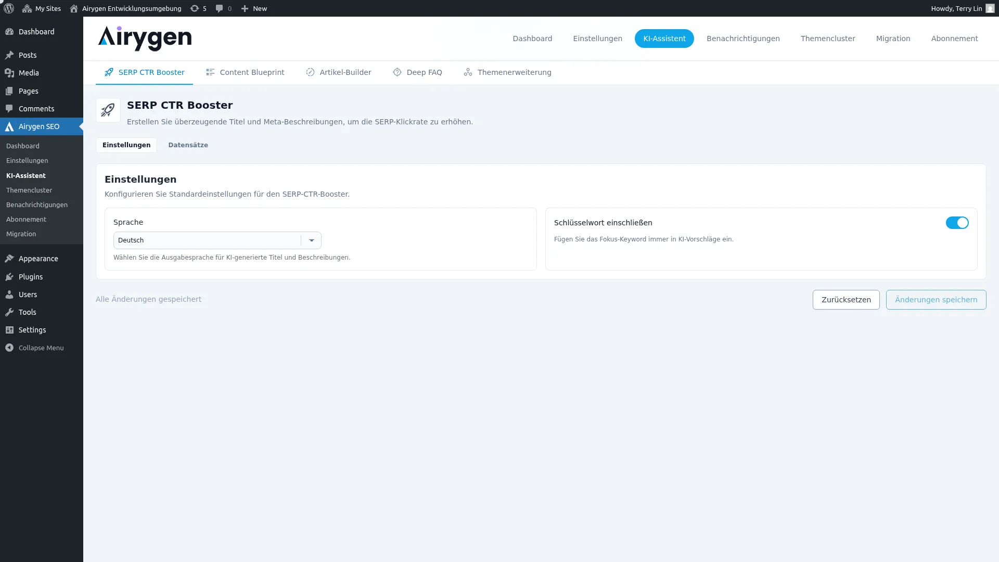Open Abonnement in the Airygen header
999x562 pixels.
954,39
